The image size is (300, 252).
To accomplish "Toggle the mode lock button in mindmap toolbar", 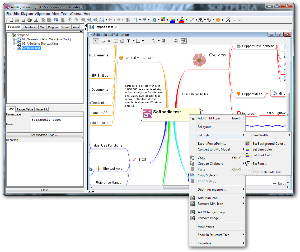I will click(x=184, y=41).
